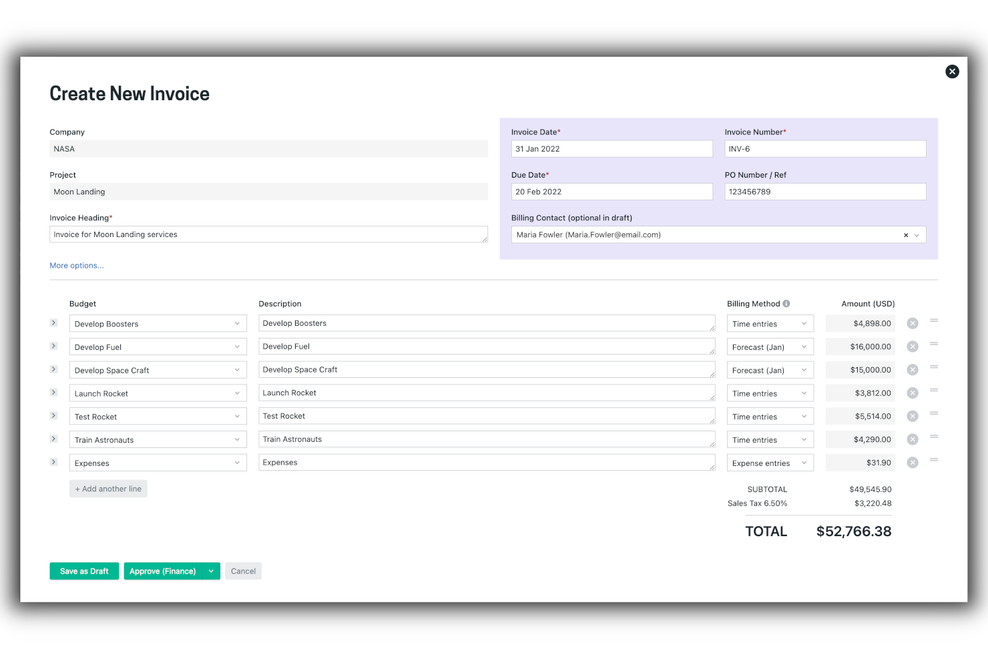988x659 pixels.
Task: Remove the Test Rocket line item
Action: pyautogui.click(x=913, y=416)
